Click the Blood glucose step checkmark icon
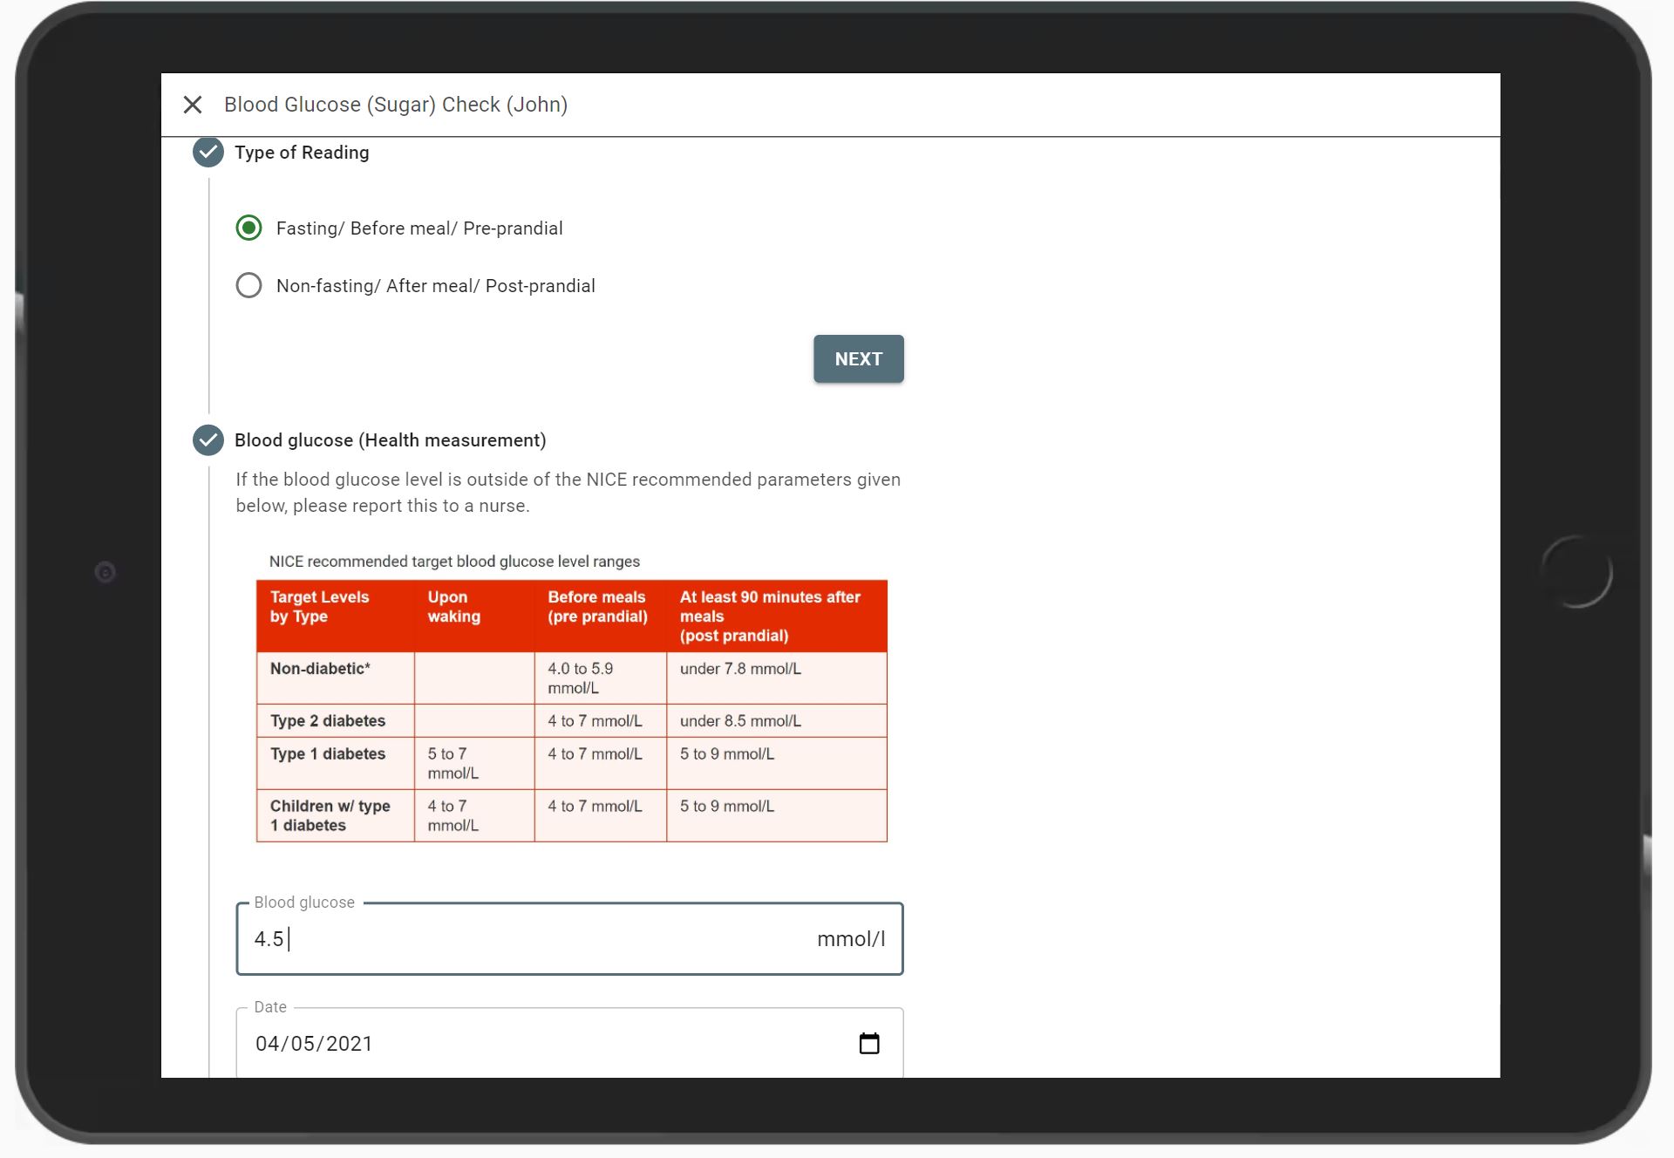 coord(208,440)
